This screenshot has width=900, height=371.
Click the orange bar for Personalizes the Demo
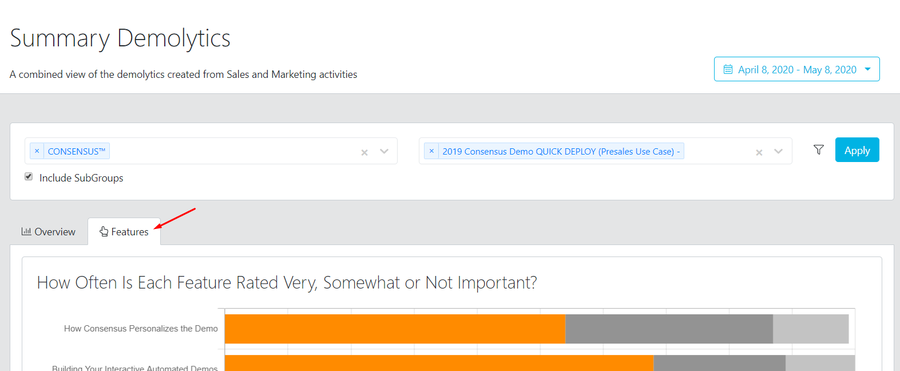pos(395,329)
